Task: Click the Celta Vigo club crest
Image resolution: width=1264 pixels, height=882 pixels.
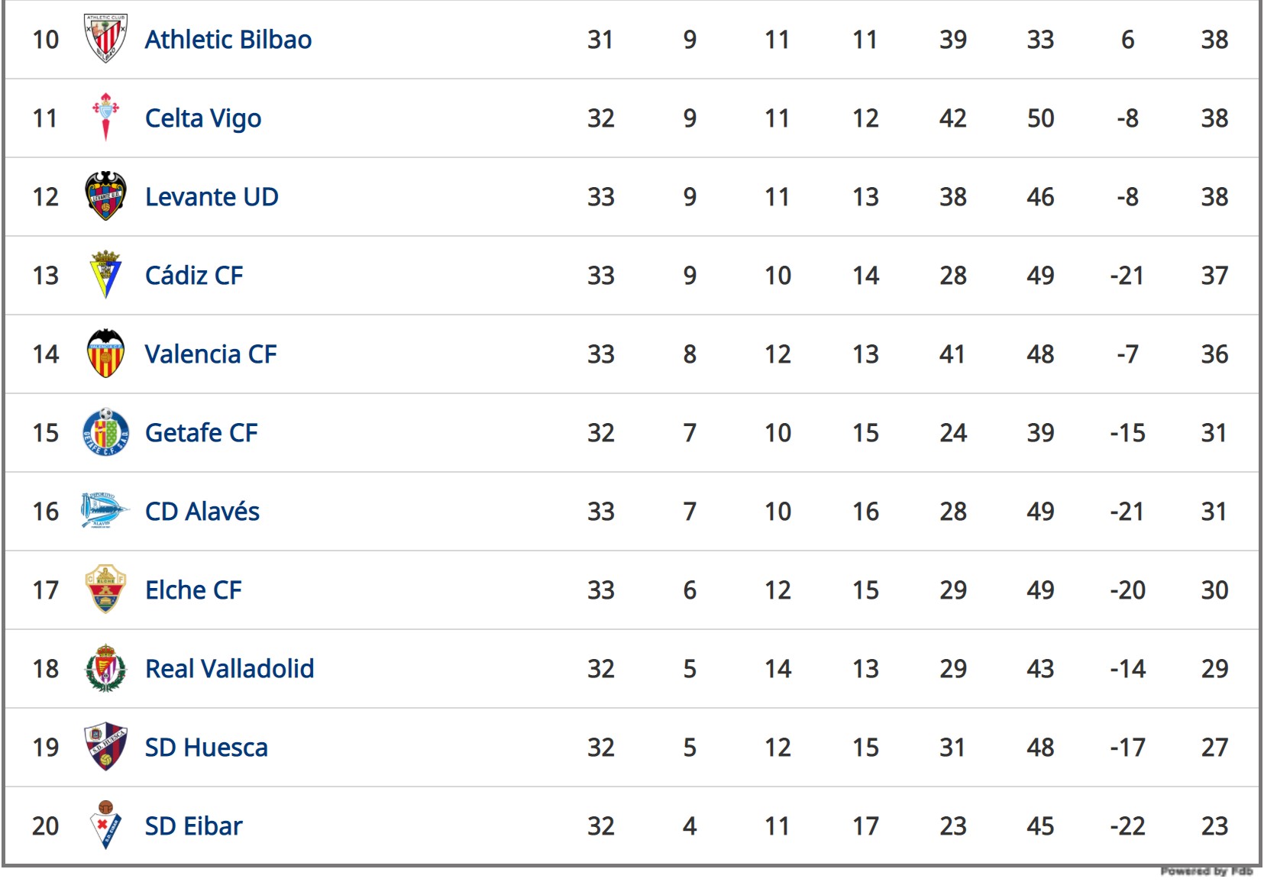Action: 105,117
